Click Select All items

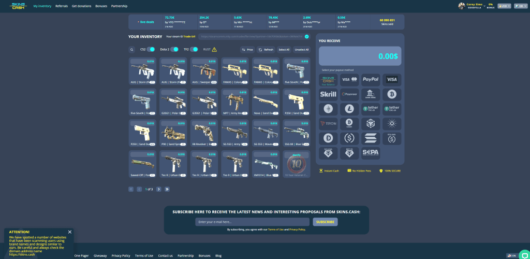tap(284, 50)
